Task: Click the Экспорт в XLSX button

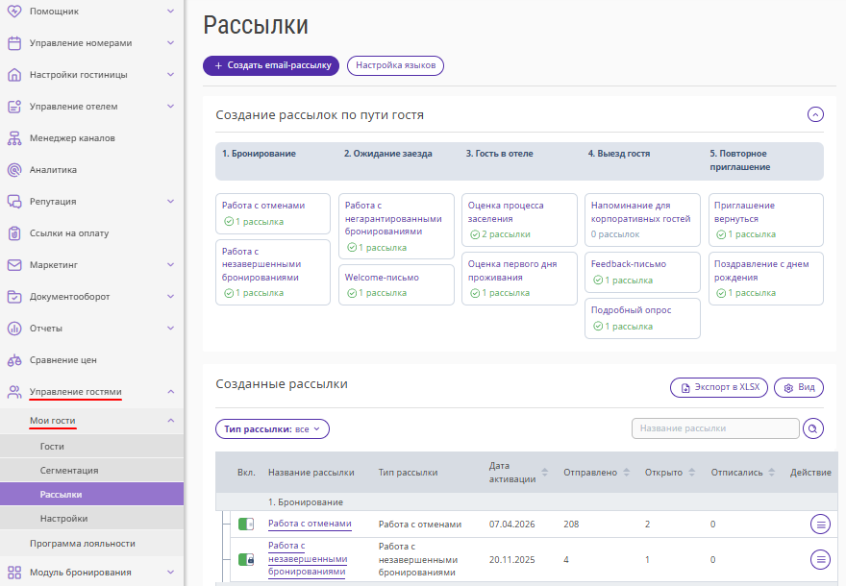Action: tap(719, 387)
